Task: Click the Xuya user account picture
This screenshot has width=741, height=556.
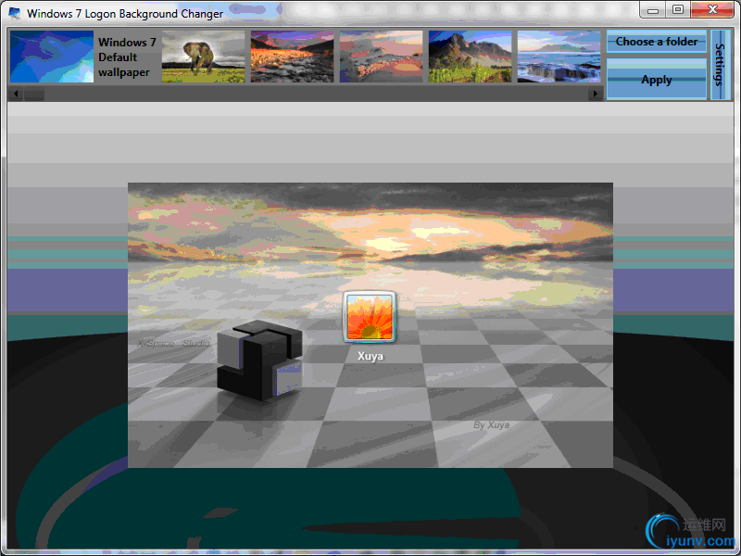Action: click(x=370, y=317)
